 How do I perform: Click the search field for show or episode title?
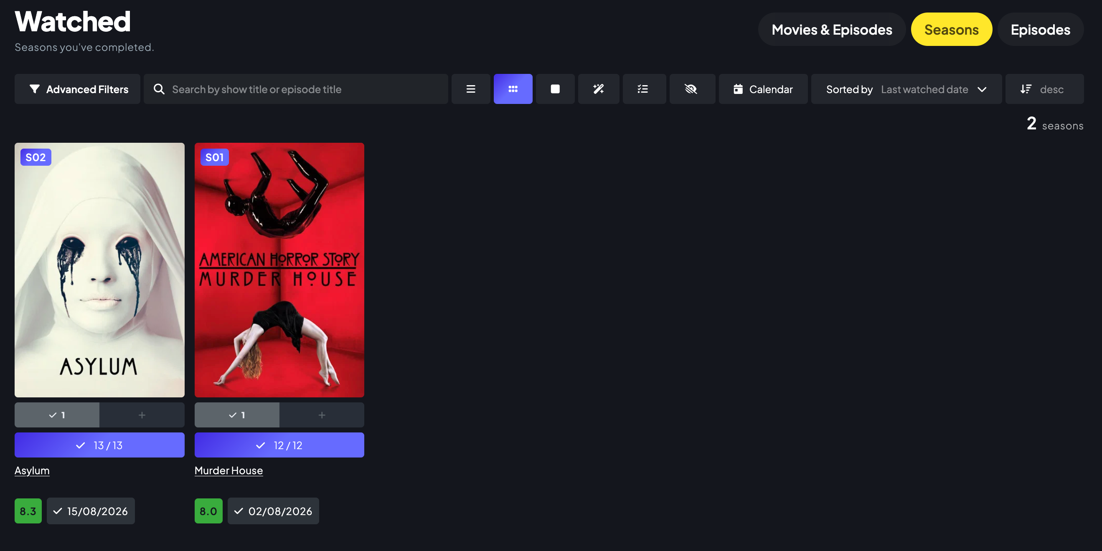pyautogui.click(x=296, y=89)
